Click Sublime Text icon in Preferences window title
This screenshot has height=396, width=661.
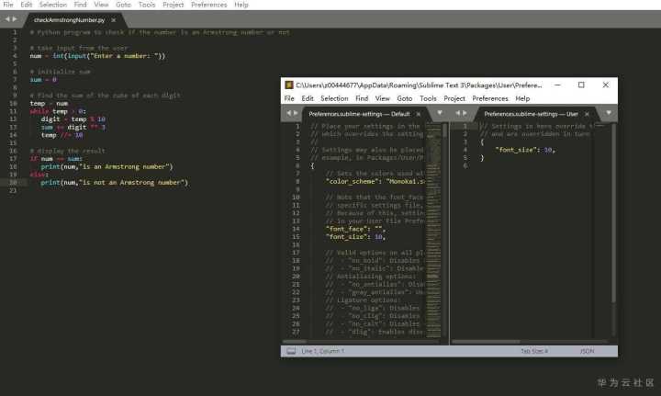pyautogui.click(x=289, y=85)
